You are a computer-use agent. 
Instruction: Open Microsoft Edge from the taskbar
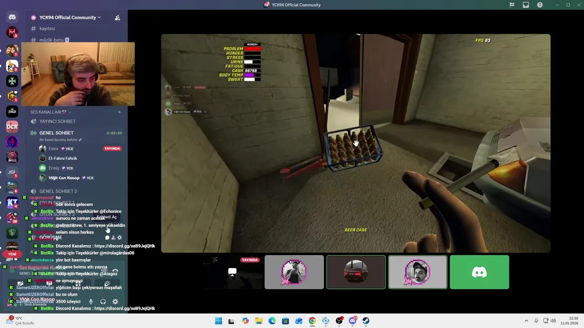(x=272, y=321)
